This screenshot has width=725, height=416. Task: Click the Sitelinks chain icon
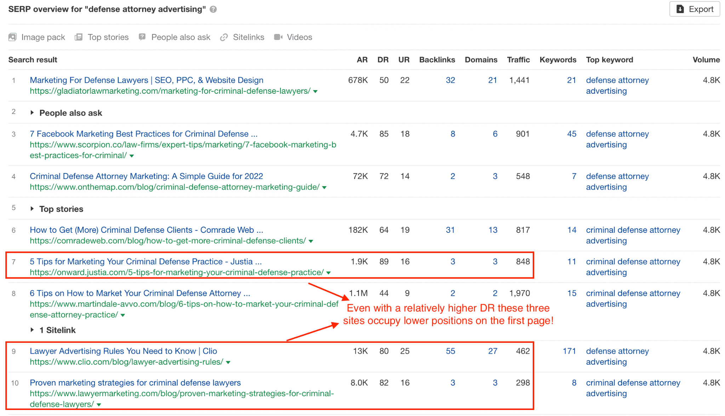point(224,37)
